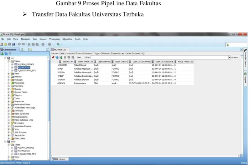Click Refresh icon in Data tab toolbar
The width and height of the screenshot is (250, 165).
[x=57, y=58]
